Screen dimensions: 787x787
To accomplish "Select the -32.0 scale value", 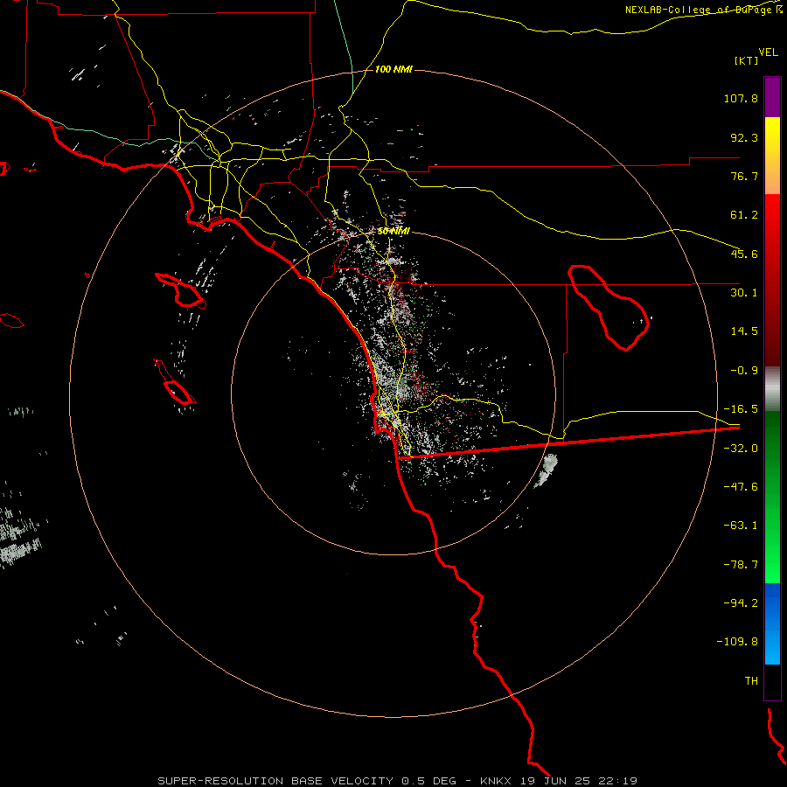I will click(x=741, y=449).
